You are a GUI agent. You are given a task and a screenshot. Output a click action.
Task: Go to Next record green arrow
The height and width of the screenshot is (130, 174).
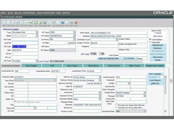tap(31, 23)
